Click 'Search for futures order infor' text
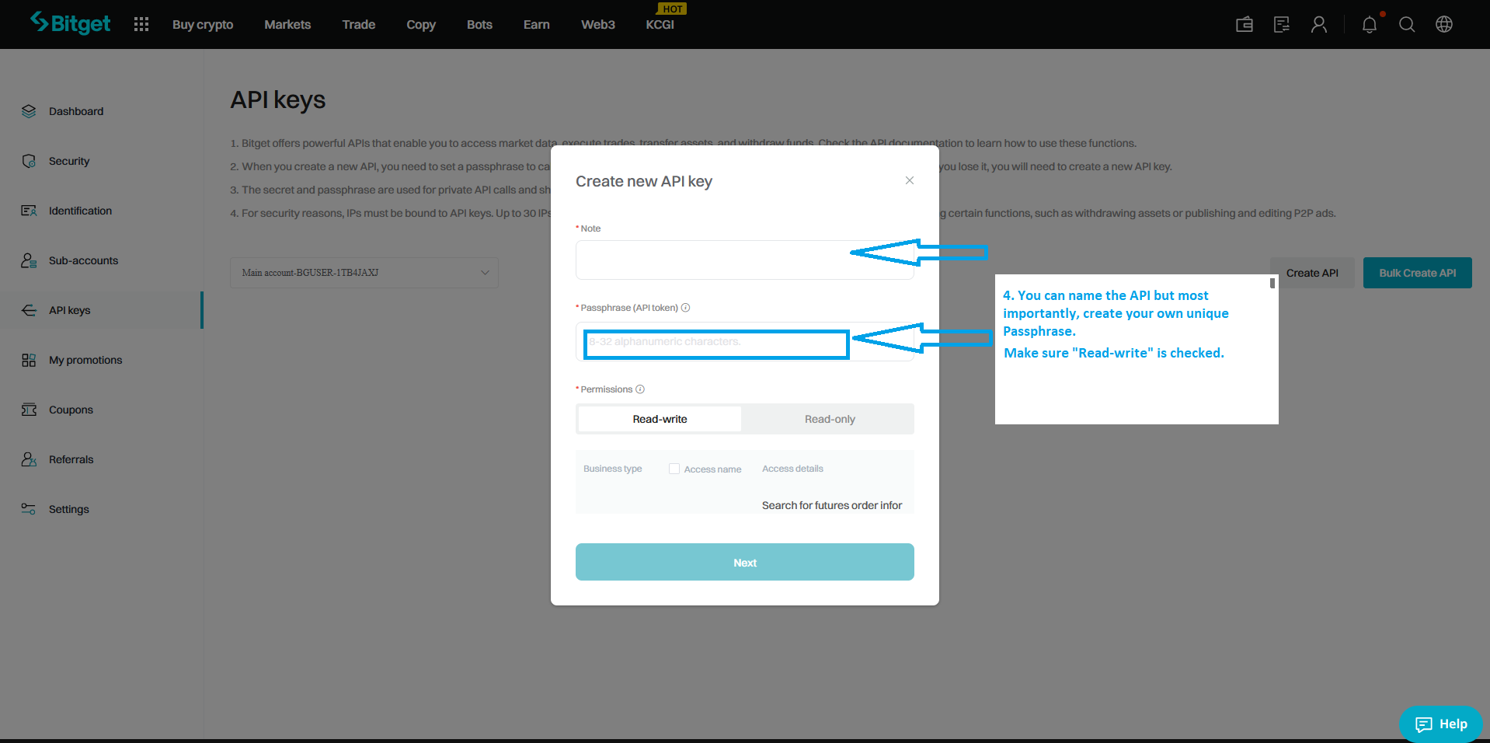 [832, 505]
